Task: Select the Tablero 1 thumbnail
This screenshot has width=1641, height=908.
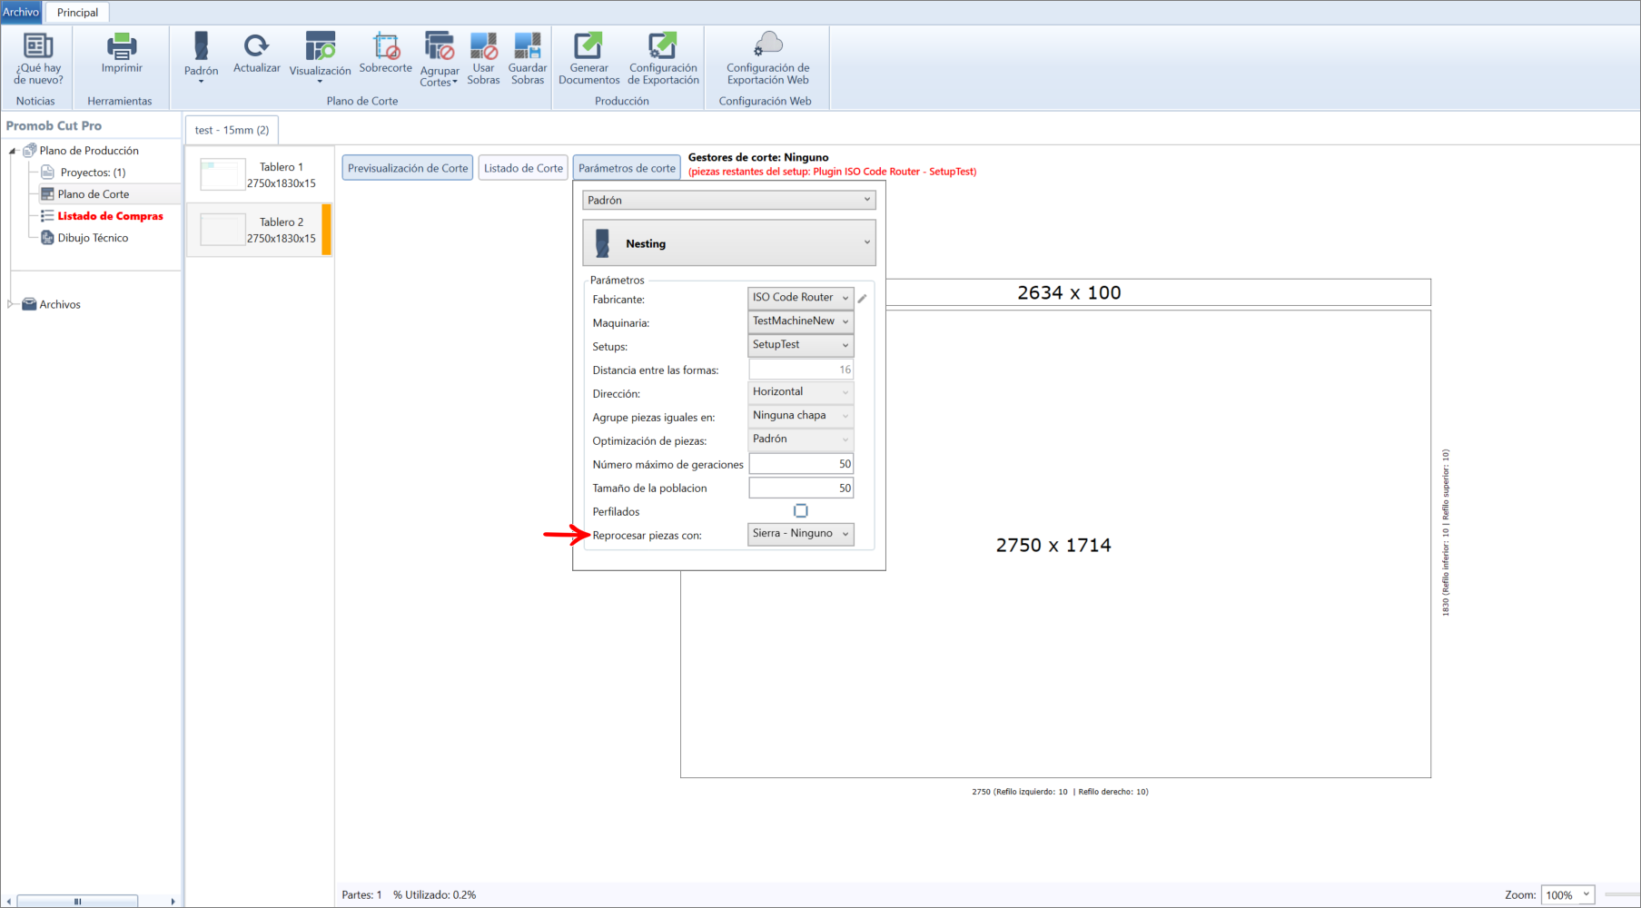Action: point(260,174)
